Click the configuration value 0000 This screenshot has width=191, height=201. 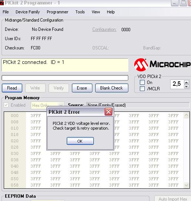tap(126, 30)
